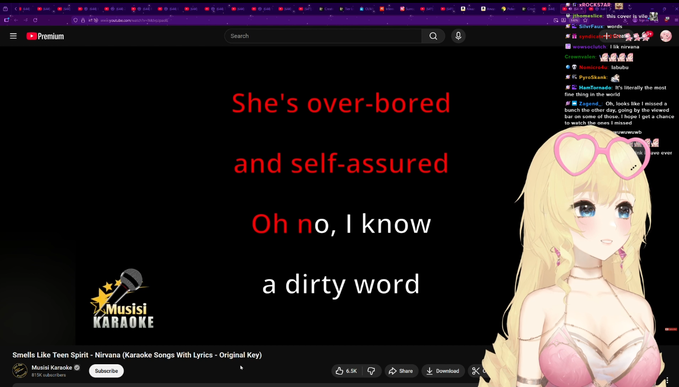Click the YouTube account avatar at top right
The image size is (679, 387).
point(666,36)
